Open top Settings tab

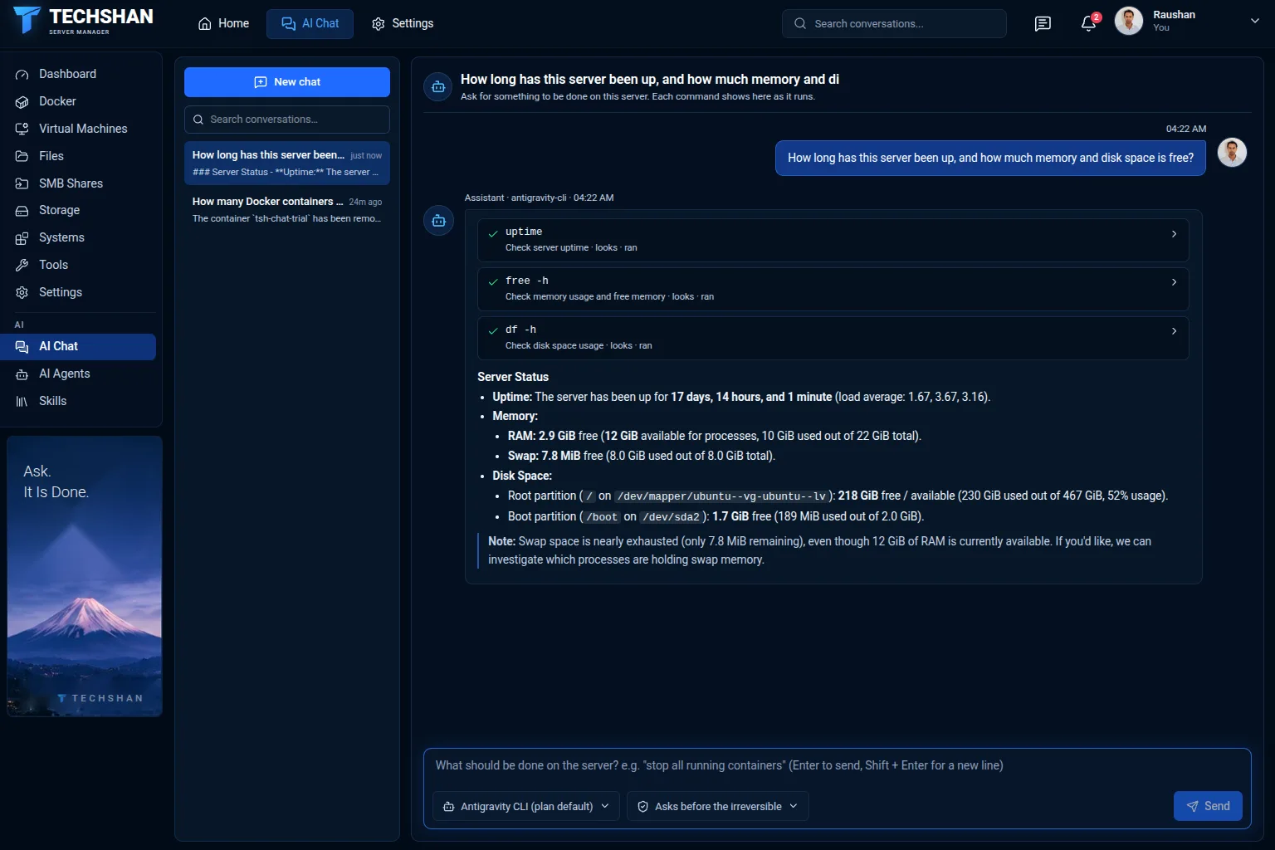(402, 23)
